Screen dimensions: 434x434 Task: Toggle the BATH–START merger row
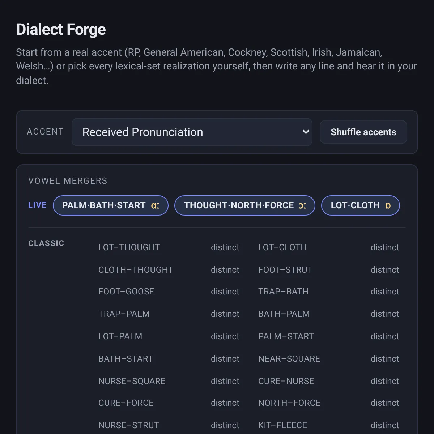[x=169, y=359]
